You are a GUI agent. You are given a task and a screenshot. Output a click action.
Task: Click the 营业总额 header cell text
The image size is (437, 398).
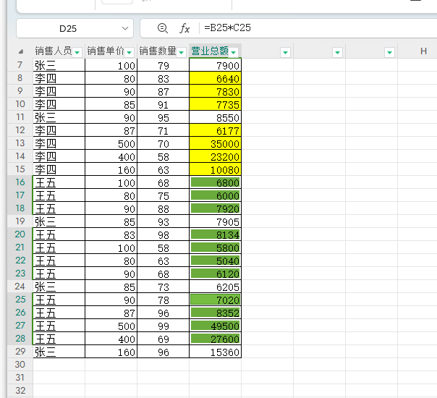pos(210,51)
